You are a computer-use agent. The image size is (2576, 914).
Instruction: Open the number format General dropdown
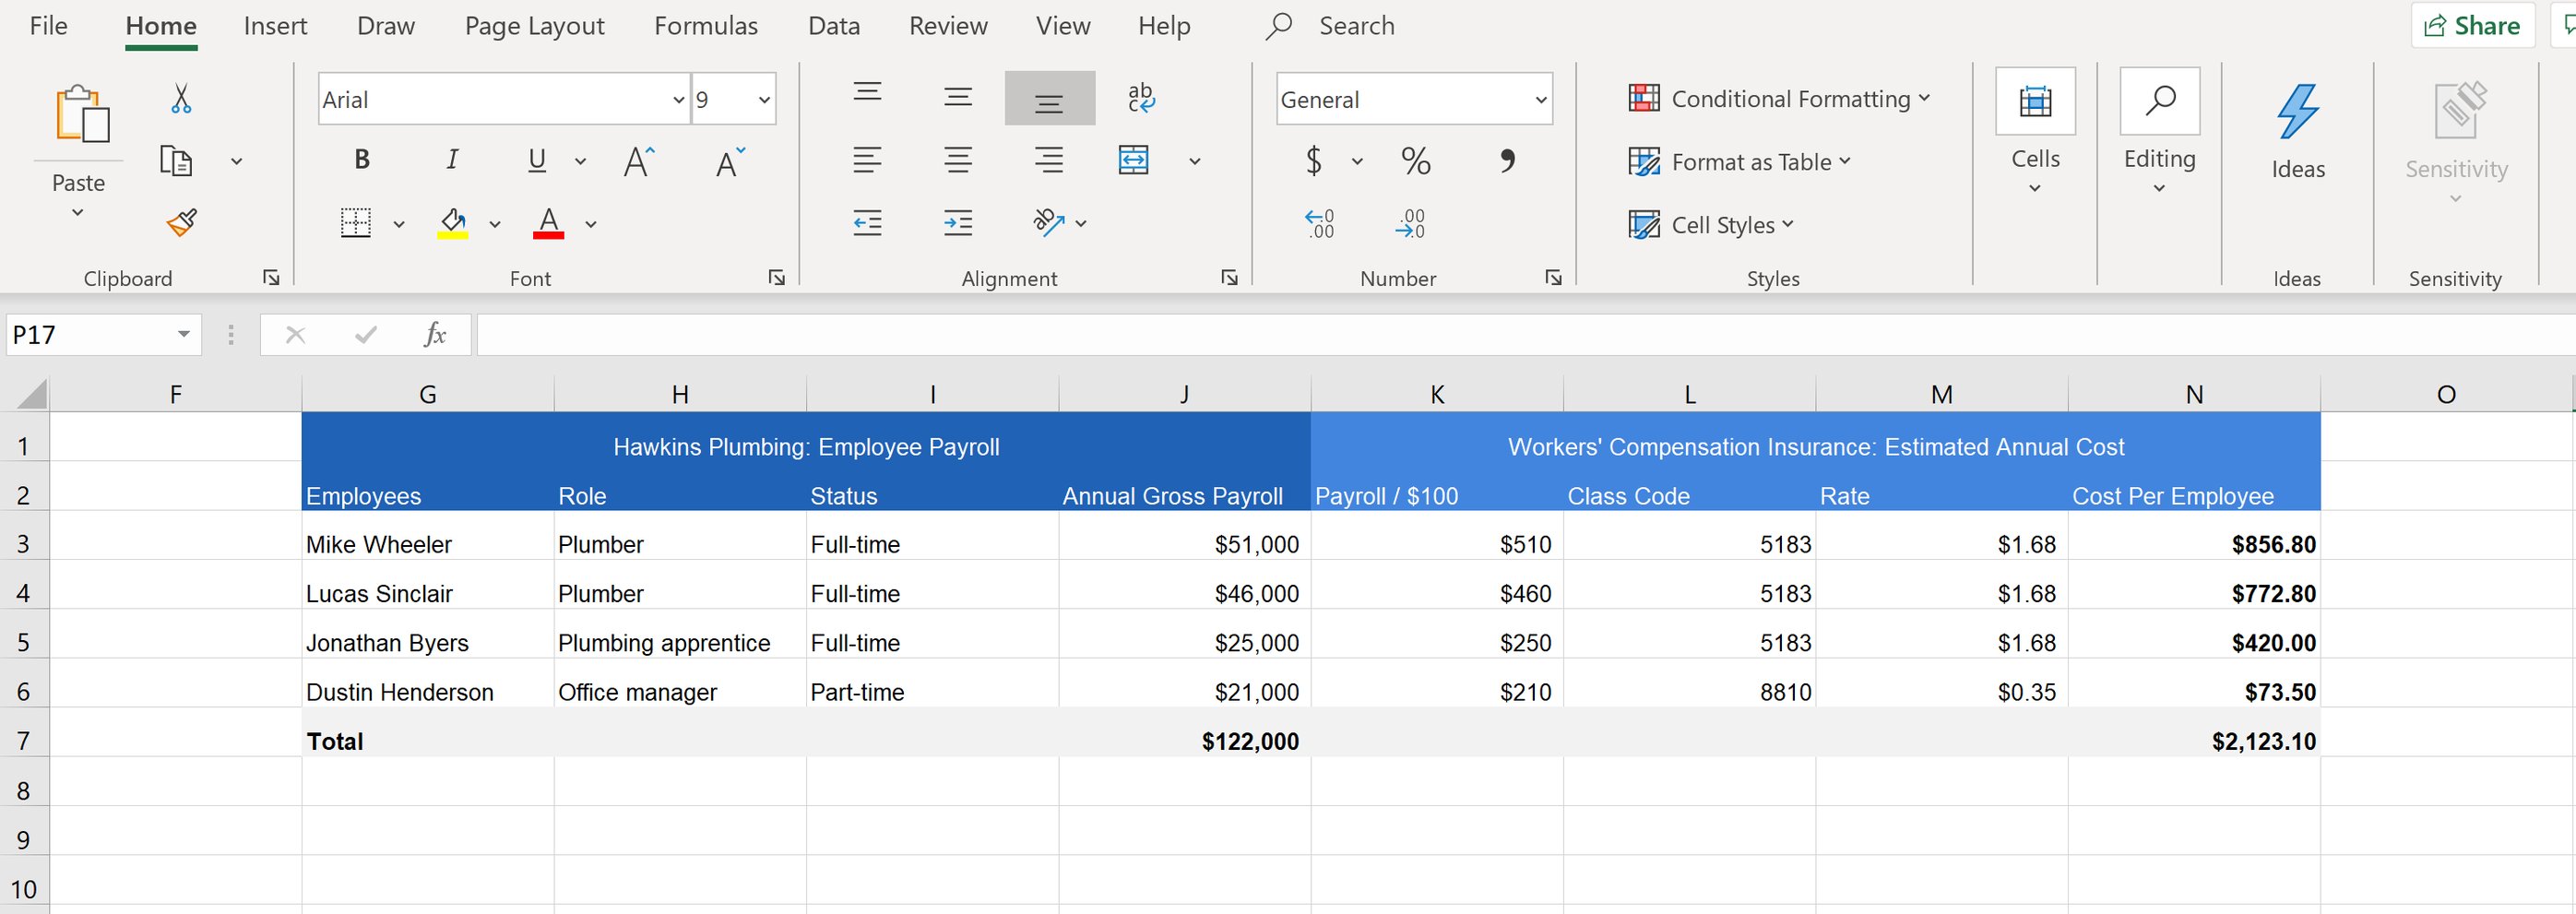tap(1539, 99)
